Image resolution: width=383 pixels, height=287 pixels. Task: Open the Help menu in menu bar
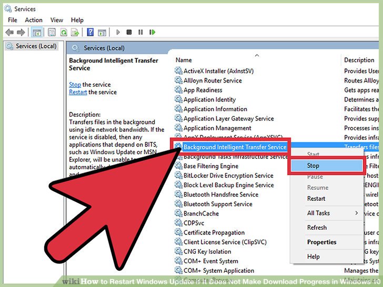77,20
